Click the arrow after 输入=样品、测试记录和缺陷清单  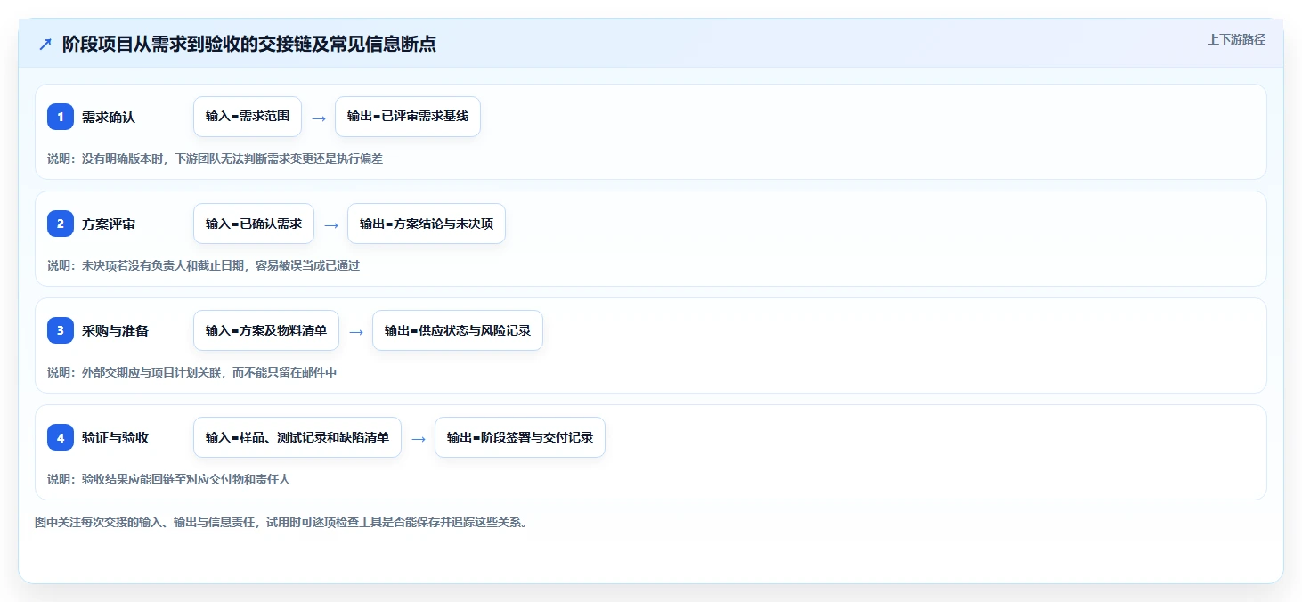tap(419, 438)
